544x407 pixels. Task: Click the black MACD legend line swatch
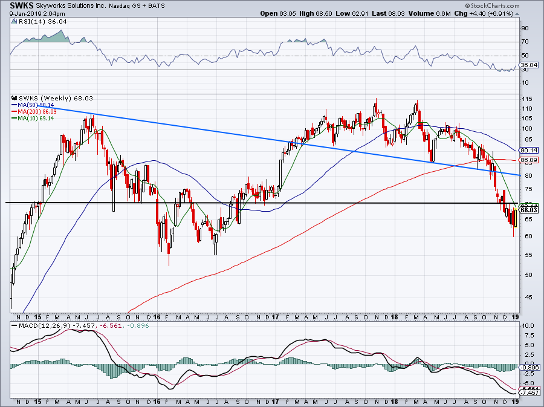point(15,326)
